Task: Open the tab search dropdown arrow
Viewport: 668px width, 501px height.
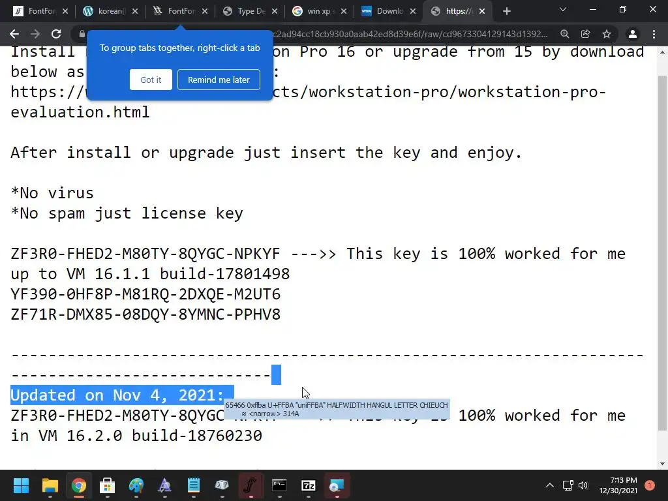Action: click(x=563, y=9)
